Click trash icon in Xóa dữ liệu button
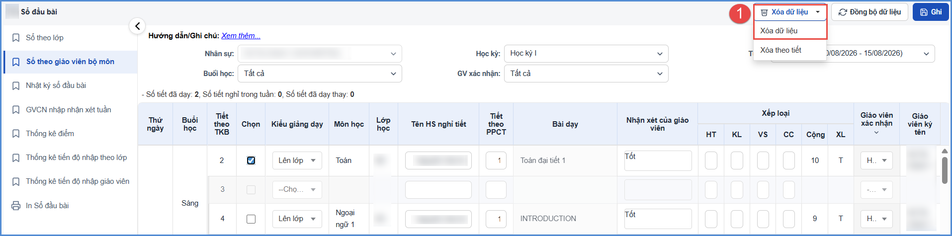Image resolution: width=952 pixels, height=236 pixels. click(x=764, y=12)
